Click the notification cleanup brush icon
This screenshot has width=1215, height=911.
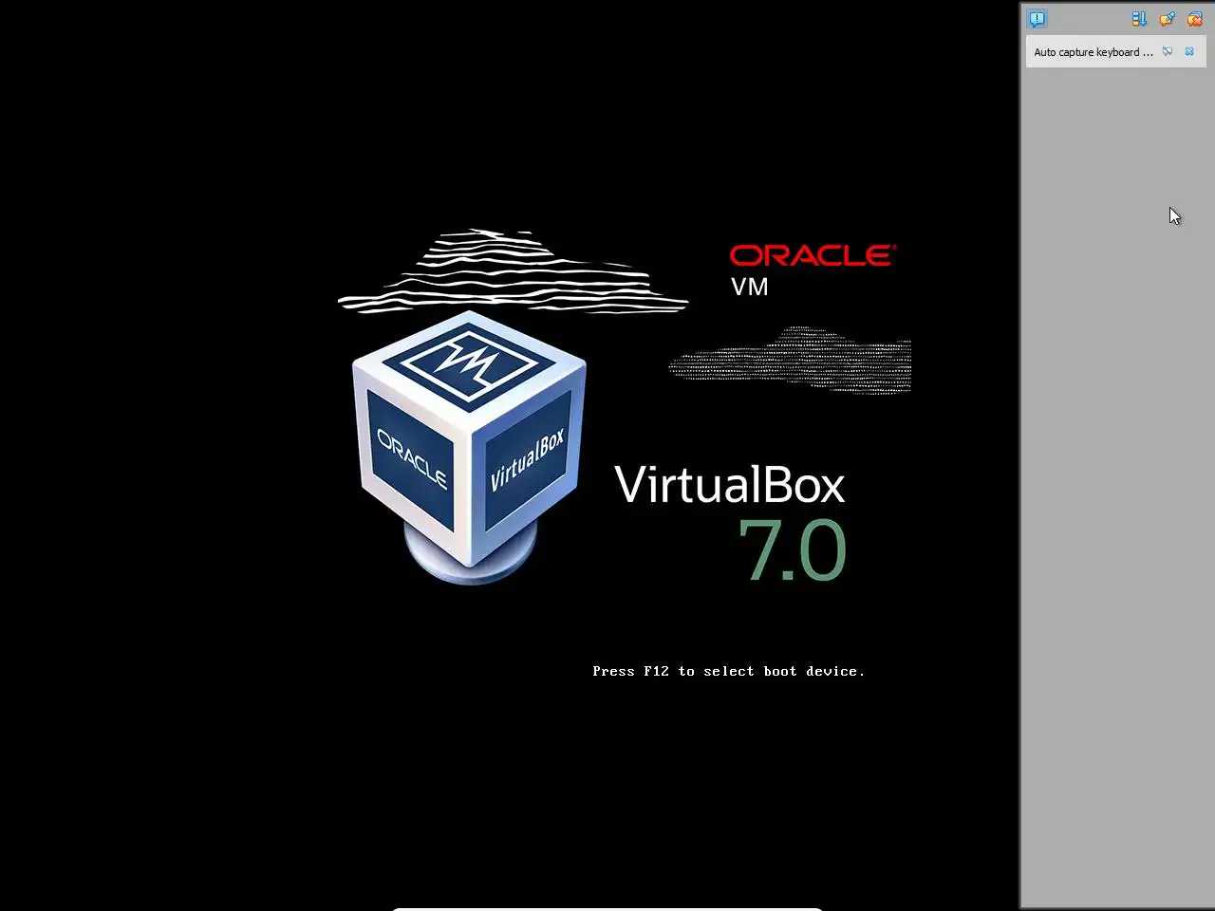pyautogui.click(x=1167, y=19)
